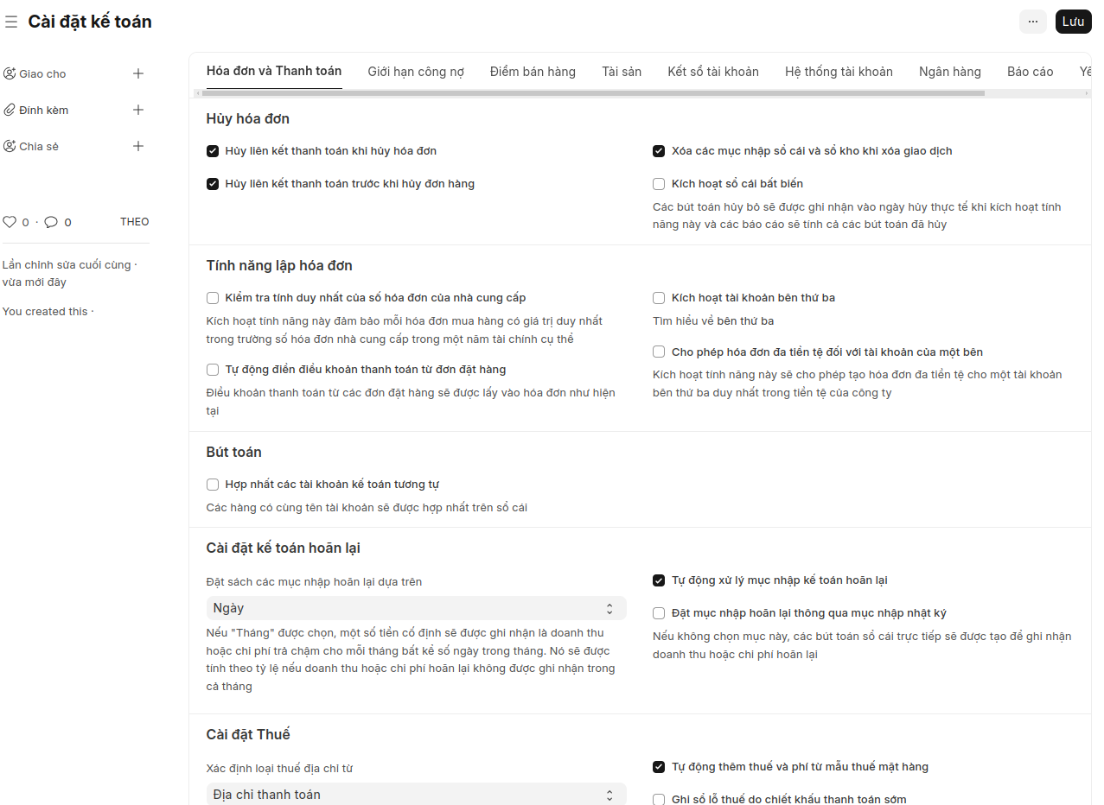Open the three-dots more options menu

pos(1032,22)
